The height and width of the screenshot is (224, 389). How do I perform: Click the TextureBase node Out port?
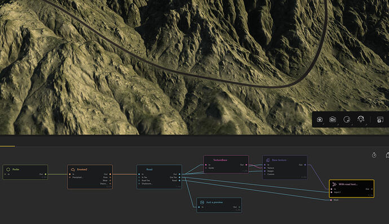click(246, 165)
